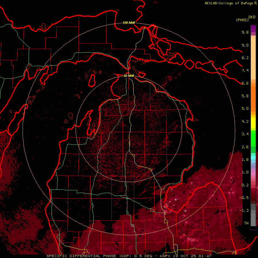Click the 100 NMI range ring label
The height and width of the screenshot is (258, 258).
[129, 23]
